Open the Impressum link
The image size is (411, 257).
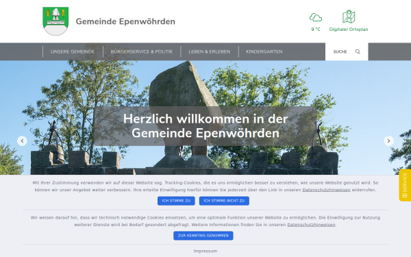click(206, 251)
